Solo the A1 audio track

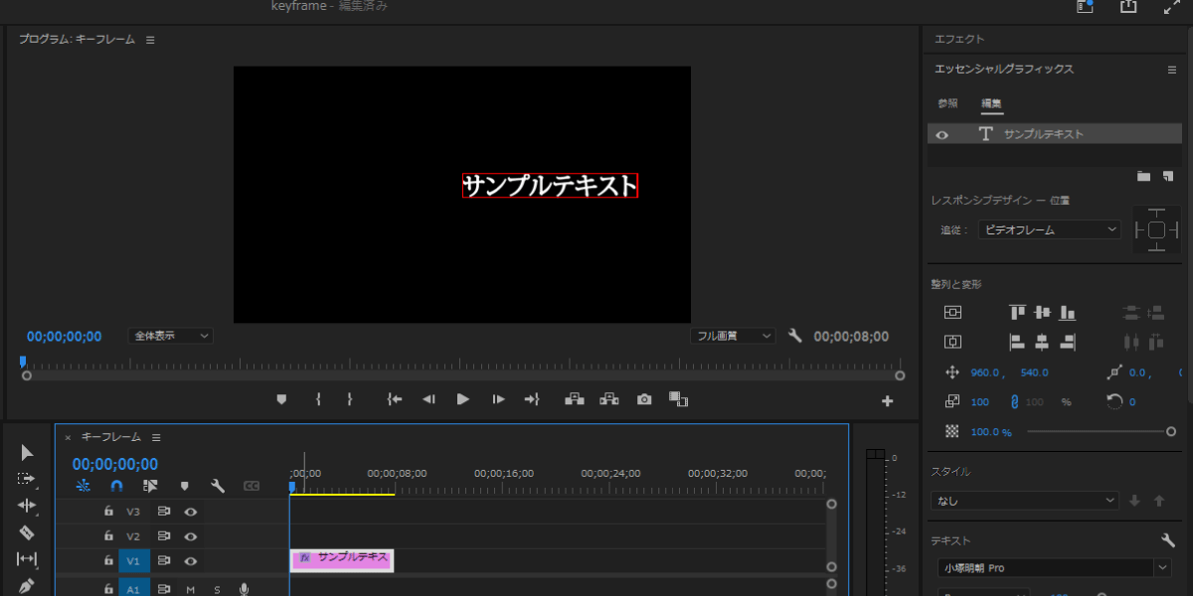pyautogui.click(x=217, y=589)
